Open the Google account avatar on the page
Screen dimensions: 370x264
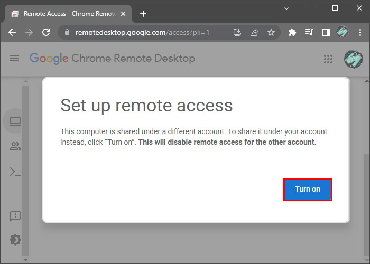click(353, 59)
